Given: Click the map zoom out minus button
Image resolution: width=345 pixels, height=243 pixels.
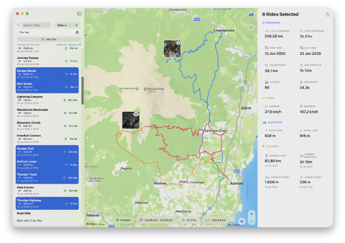Looking at the screenshot, I should 252,221.
